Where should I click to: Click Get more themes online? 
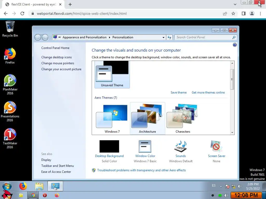(x=208, y=93)
